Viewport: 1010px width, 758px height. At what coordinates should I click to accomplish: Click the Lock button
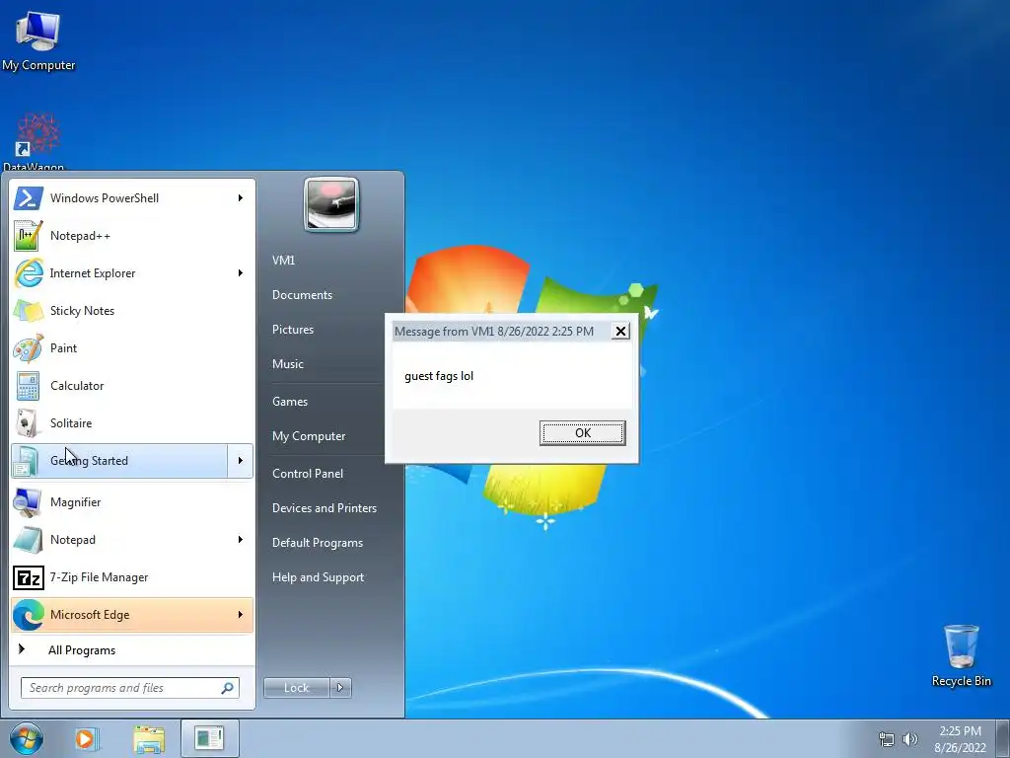(x=296, y=688)
